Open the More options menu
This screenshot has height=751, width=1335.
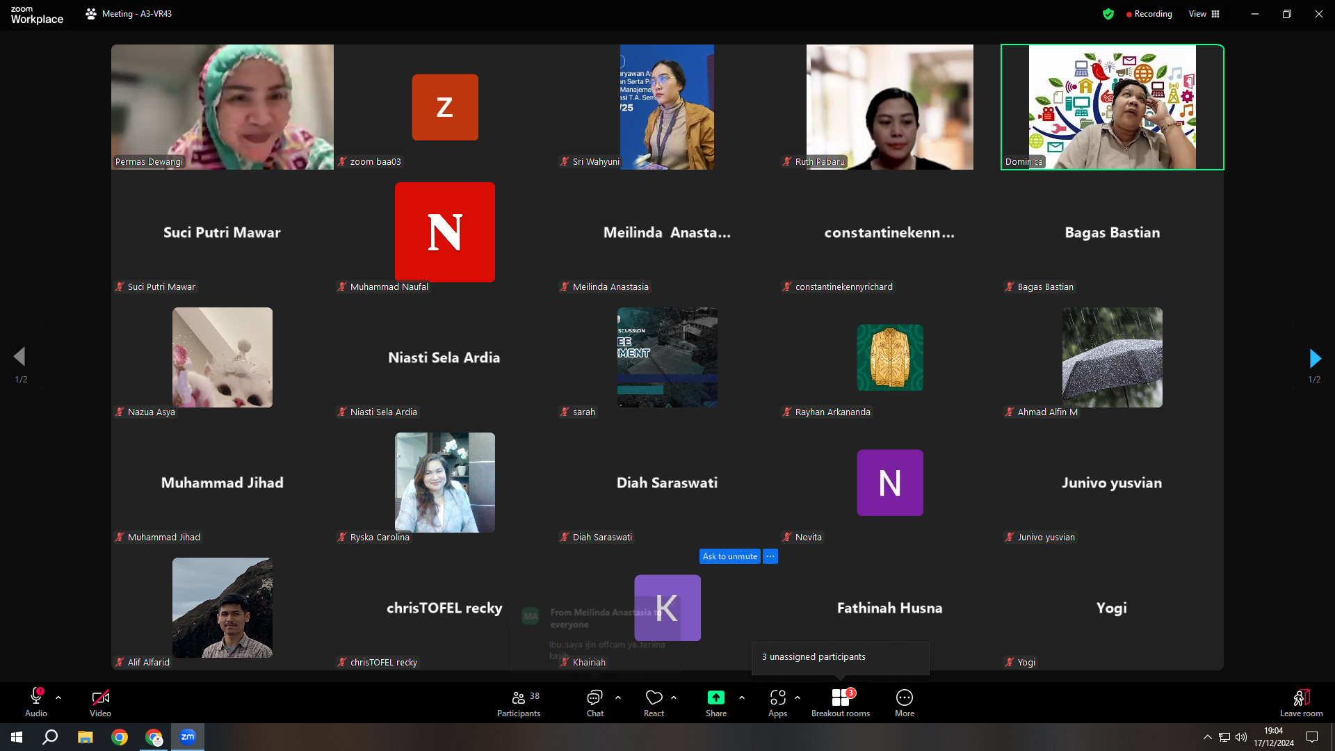[905, 703]
